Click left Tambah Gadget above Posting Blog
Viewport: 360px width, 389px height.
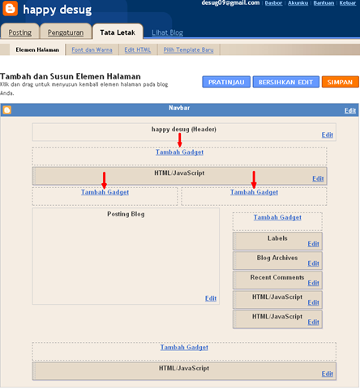coord(105,192)
